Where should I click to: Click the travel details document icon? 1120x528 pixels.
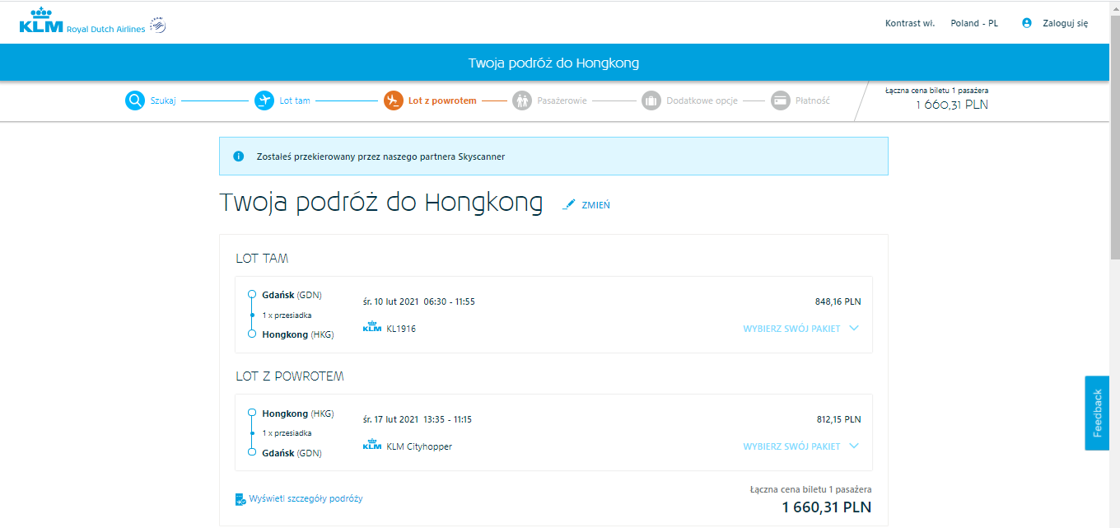240,499
